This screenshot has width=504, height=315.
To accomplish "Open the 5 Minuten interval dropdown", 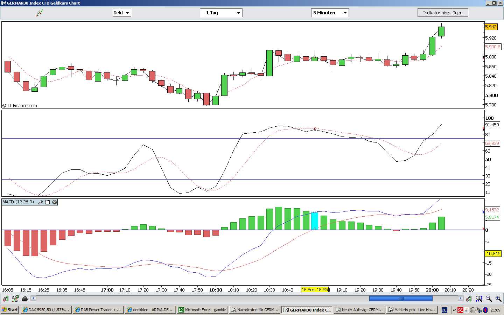I will 330,13.
